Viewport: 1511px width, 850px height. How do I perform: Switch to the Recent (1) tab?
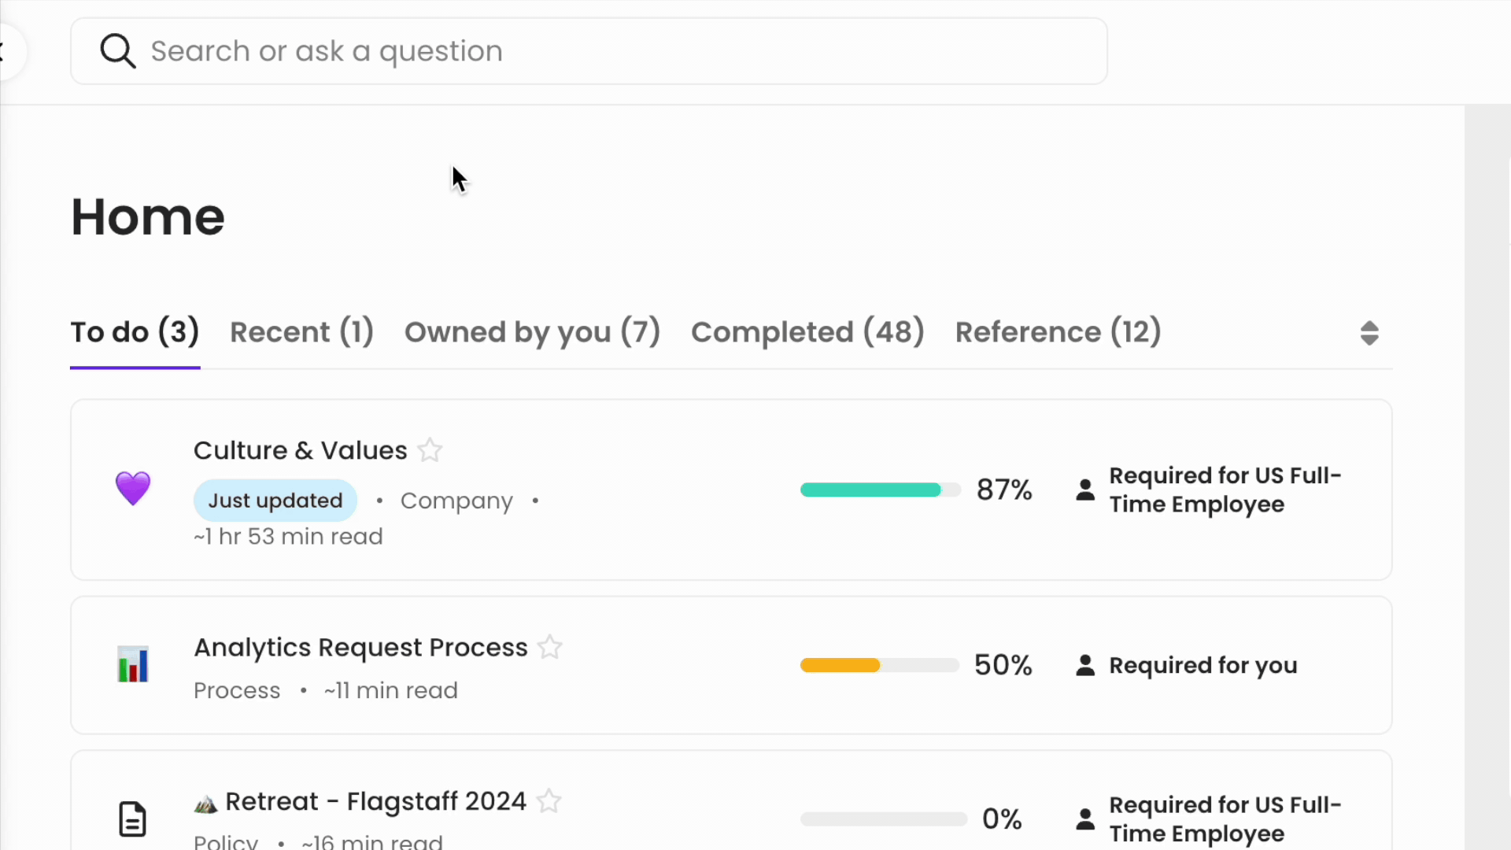tap(301, 332)
